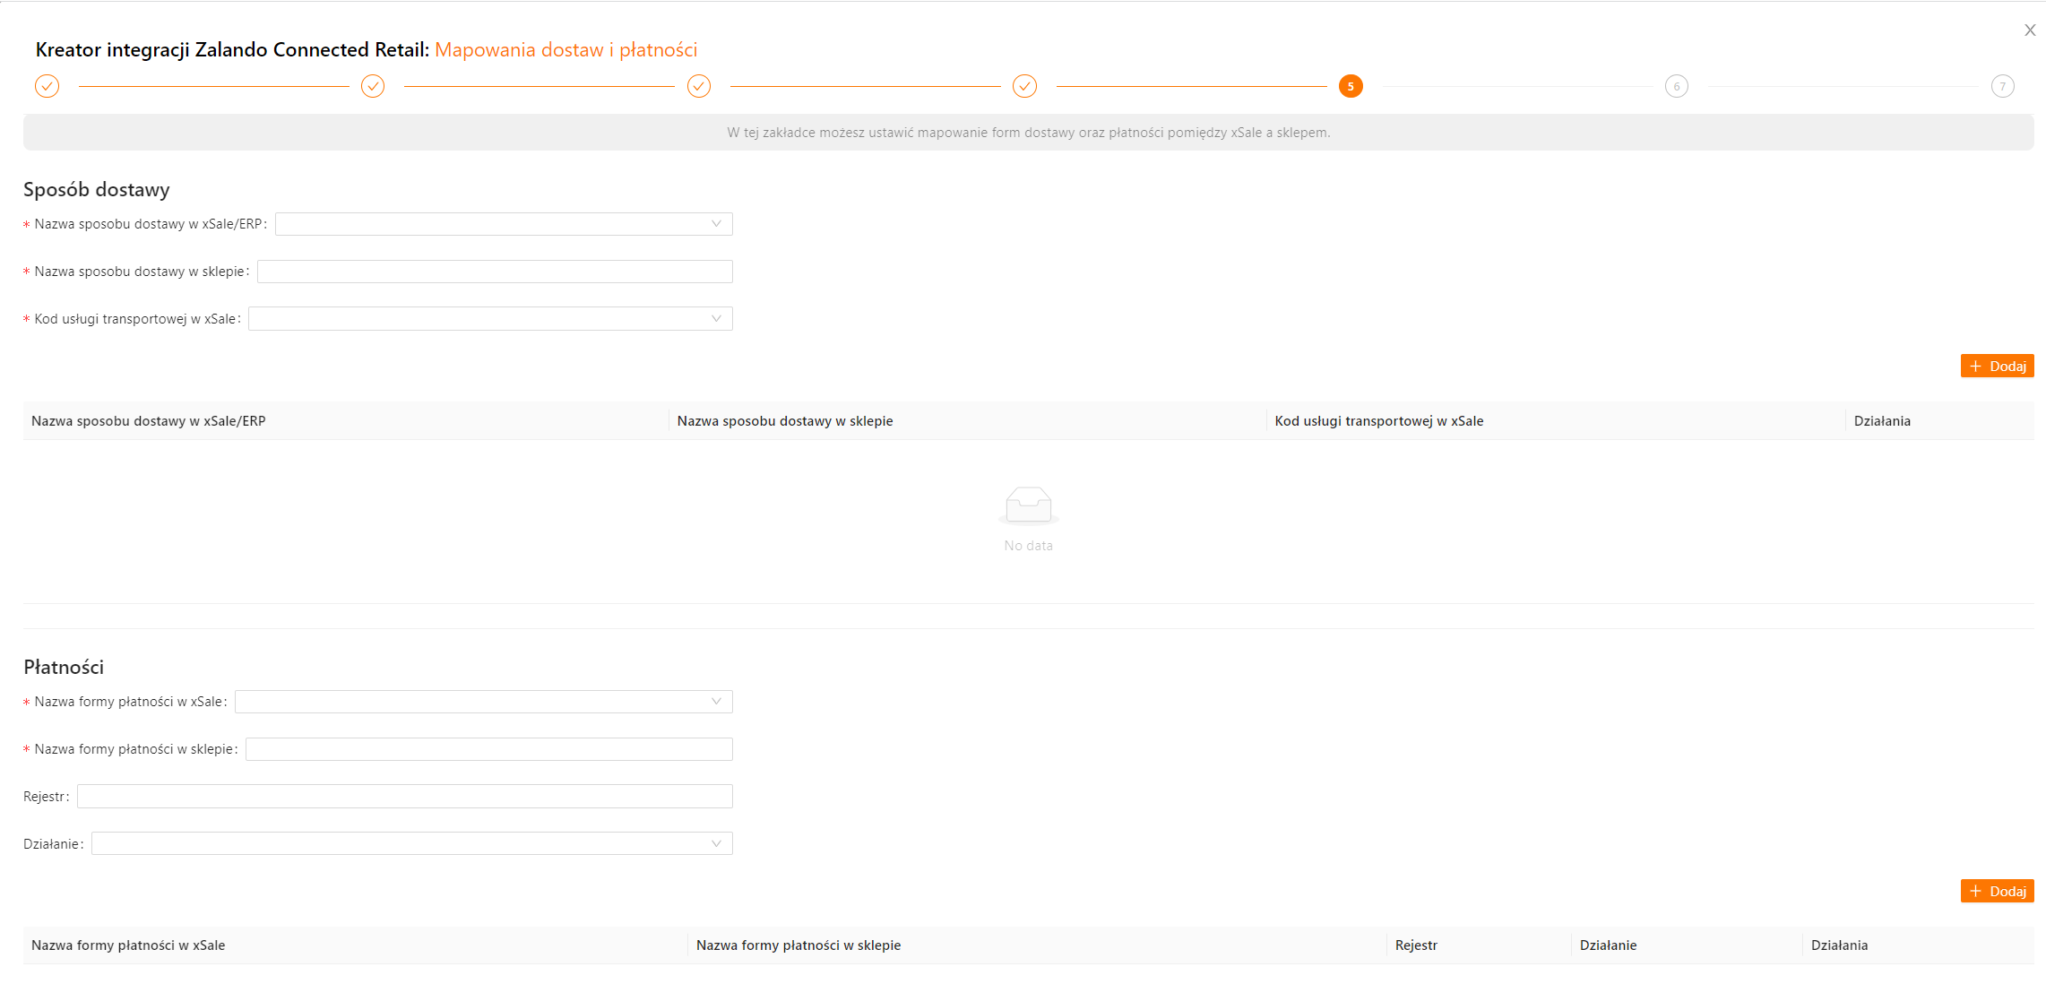
Task: Open payment form name in xSale dropdown
Action: point(483,702)
